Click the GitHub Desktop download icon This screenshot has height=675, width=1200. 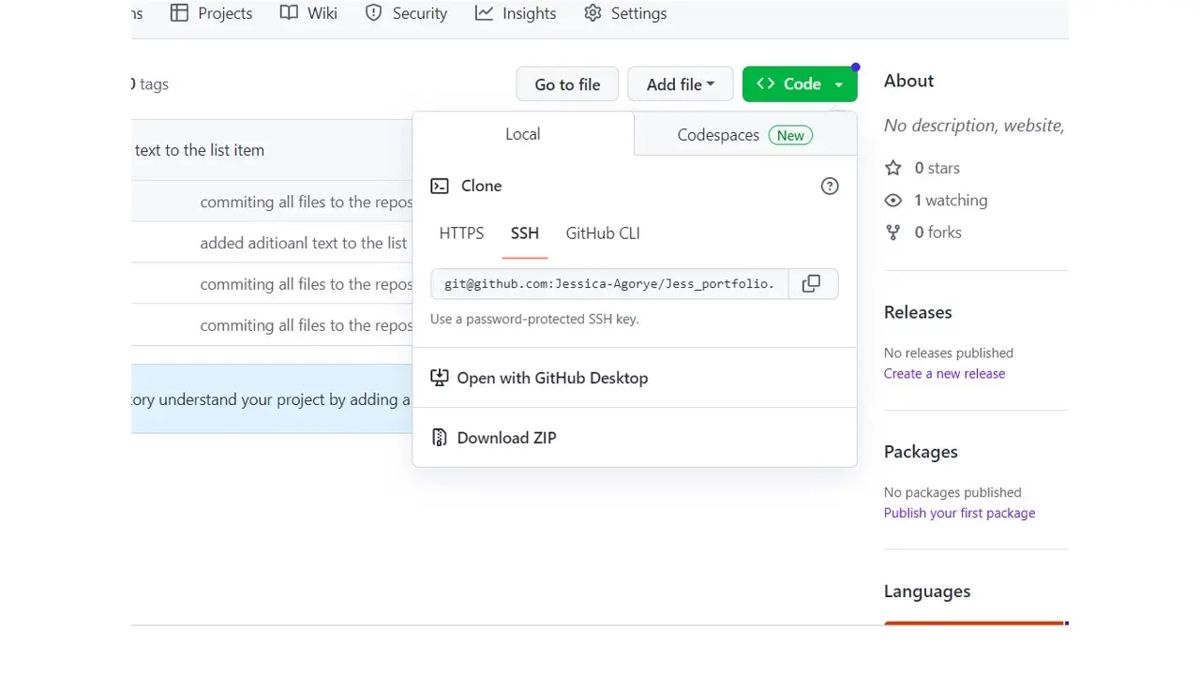tap(440, 378)
